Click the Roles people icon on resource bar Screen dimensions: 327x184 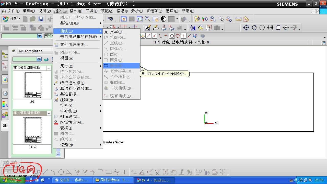(x=5, y=115)
